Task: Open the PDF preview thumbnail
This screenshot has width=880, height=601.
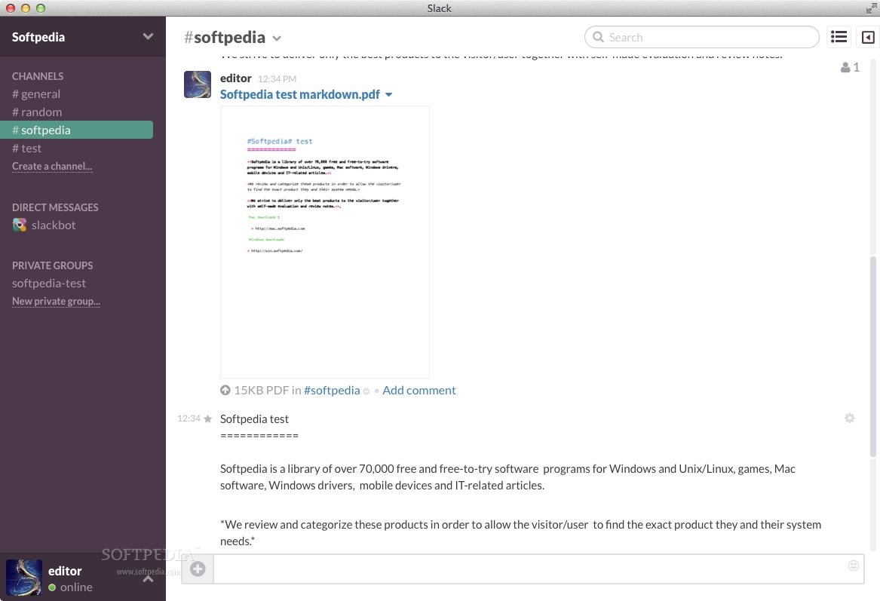Action: pos(325,242)
